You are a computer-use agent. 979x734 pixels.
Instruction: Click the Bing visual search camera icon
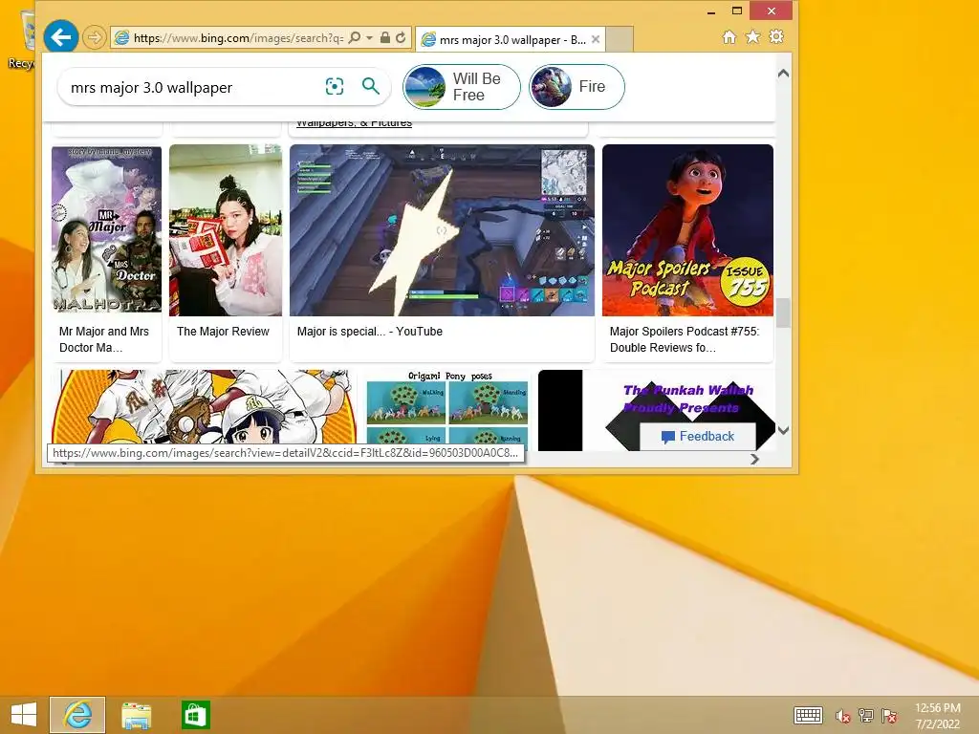(335, 86)
